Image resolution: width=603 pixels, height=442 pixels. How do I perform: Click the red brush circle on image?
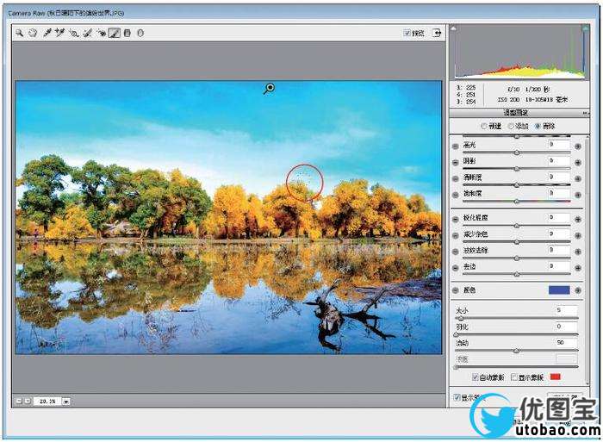click(304, 183)
